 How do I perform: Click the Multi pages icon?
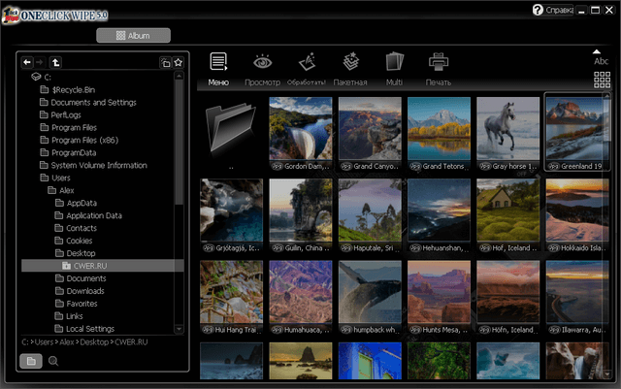[x=394, y=65]
